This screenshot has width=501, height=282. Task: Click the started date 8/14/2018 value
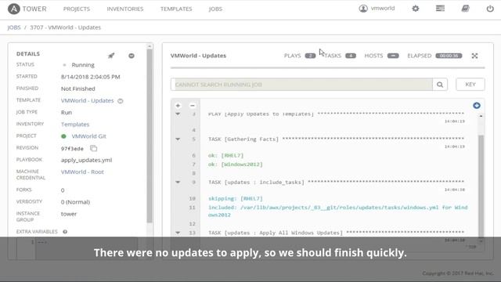point(91,77)
